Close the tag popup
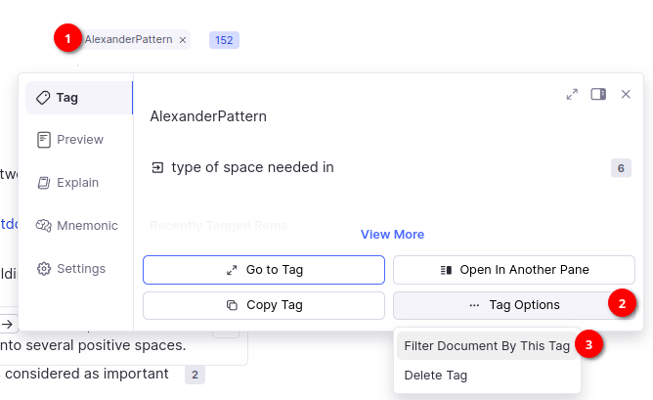Screen dimensions: 653x400 point(626,94)
